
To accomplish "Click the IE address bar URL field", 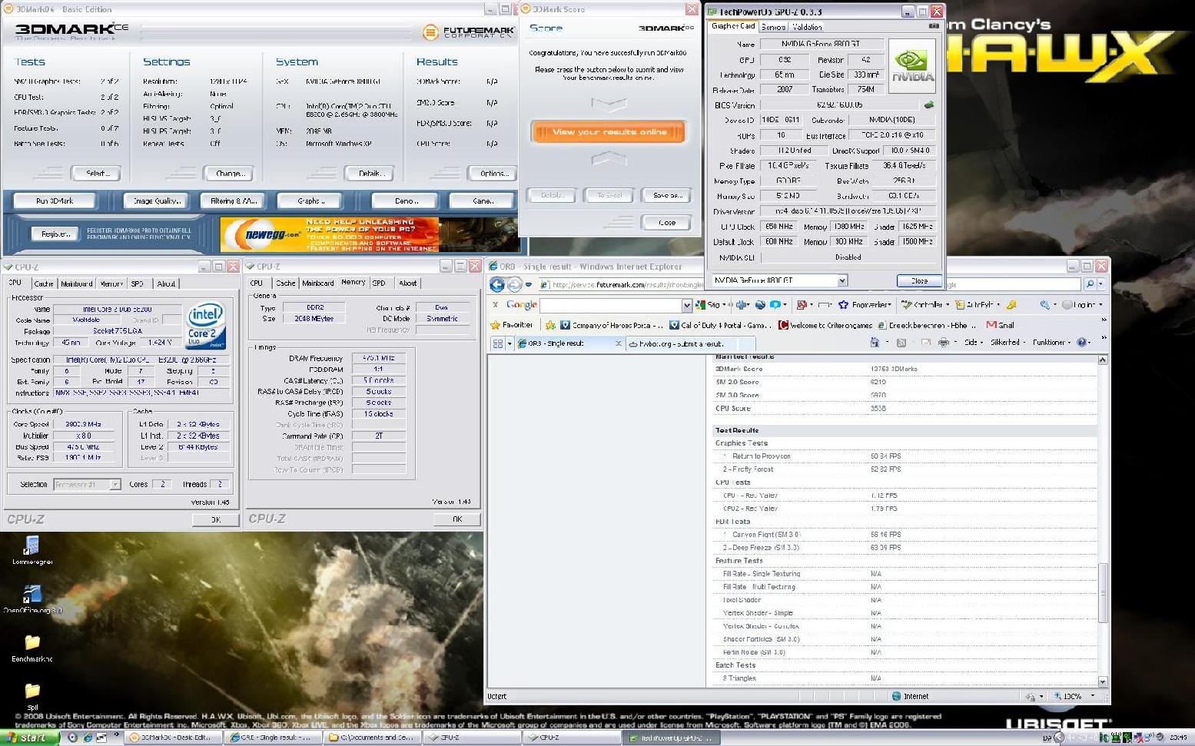I will [622, 284].
